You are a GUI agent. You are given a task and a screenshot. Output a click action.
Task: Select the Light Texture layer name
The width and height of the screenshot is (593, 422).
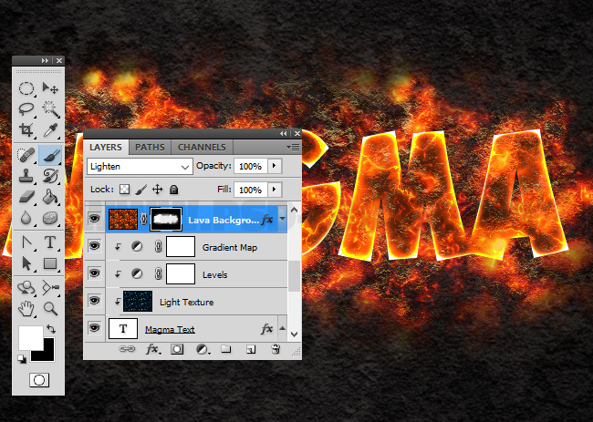pyautogui.click(x=186, y=303)
